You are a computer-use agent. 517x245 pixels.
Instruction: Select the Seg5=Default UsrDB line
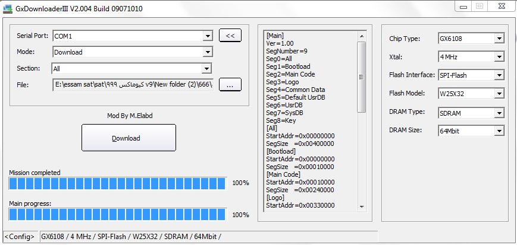point(296,97)
